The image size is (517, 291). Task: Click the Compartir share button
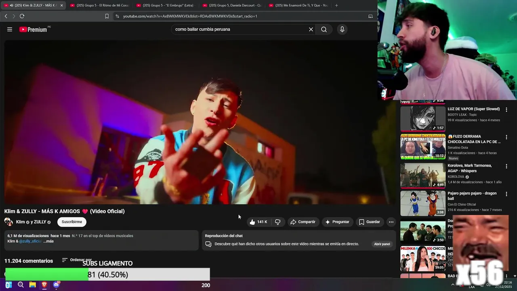[303, 222]
